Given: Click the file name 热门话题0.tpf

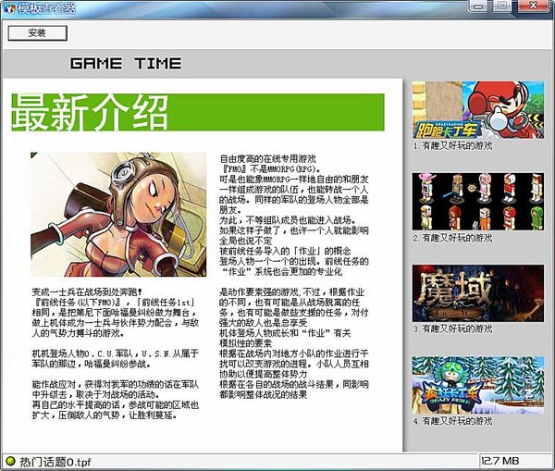Looking at the screenshot, I should (x=55, y=462).
